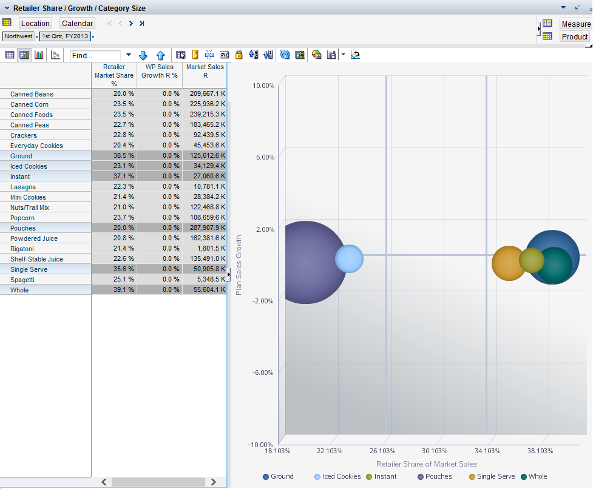Sort descending with the Z-A icon
Image resolution: width=593 pixels, height=489 pixels.
(x=268, y=55)
